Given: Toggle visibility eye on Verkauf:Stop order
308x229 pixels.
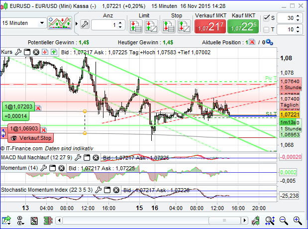Looking at the screenshot, I should 13,138.
